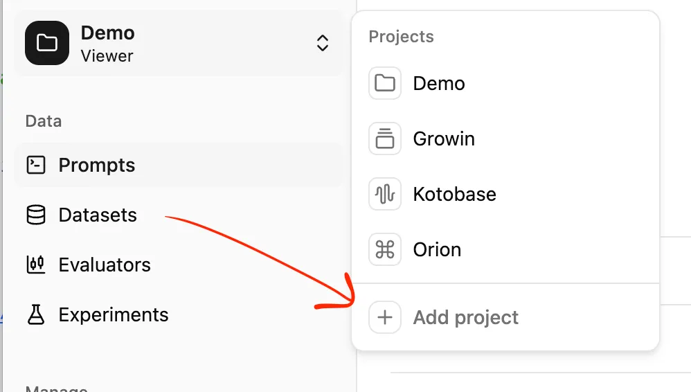The image size is (691, 392).
Task: Select the Kotobase project name
Action: click(454, 194)
